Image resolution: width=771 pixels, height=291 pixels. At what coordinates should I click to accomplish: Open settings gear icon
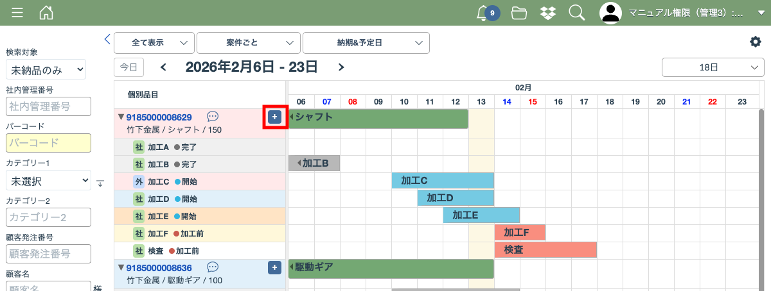755,42
